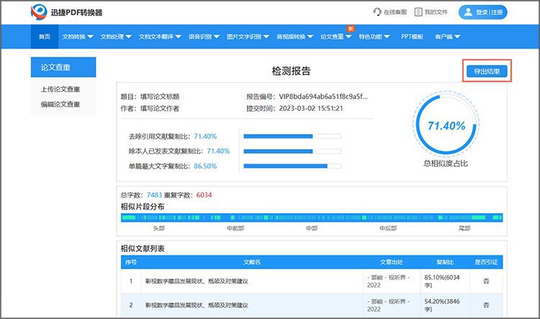Click repeated word count 6034
The width and height of the screenshot is (540, 319).
(x=204, y=195)
